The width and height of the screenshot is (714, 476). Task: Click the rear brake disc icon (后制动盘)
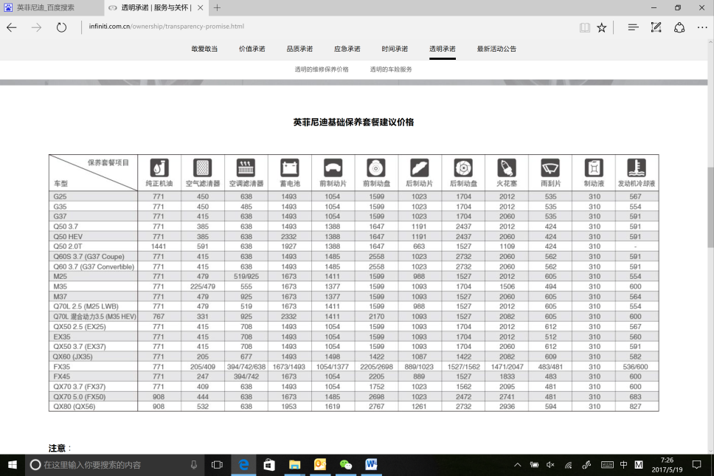pos(463,168)
